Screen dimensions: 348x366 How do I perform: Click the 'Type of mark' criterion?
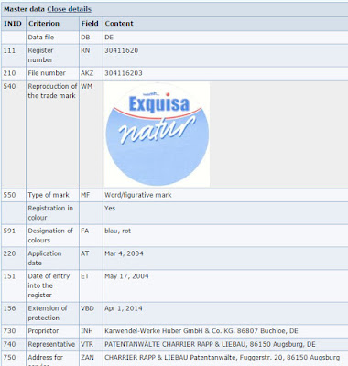pos(49,195)
